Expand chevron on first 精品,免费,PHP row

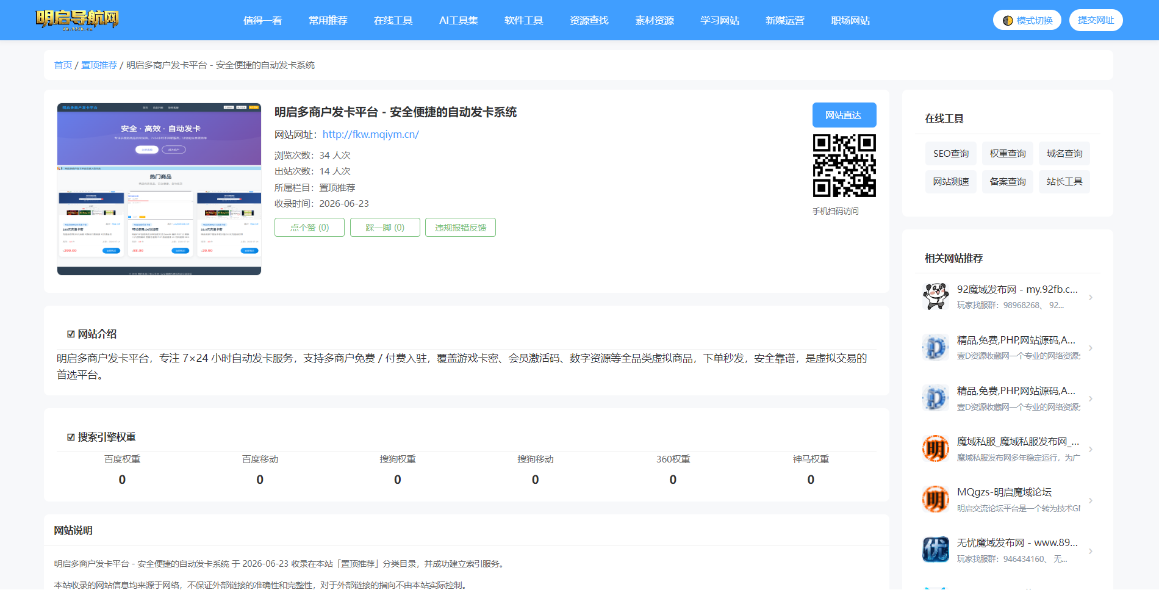tap(1091, 348)
